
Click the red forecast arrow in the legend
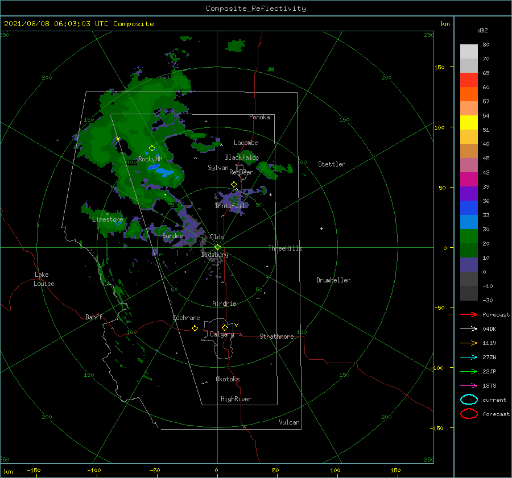coord(469,314)
